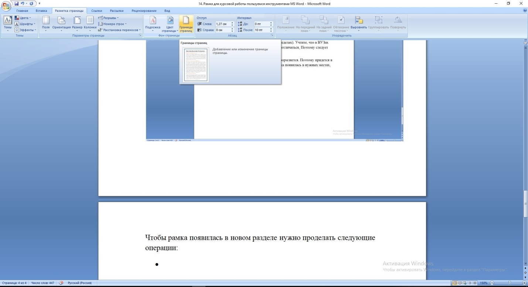Image resolution: width=528 pixels, height=287 pixels.
Task: Click Границы страниц page borders button
Action: tap(186, 24)
